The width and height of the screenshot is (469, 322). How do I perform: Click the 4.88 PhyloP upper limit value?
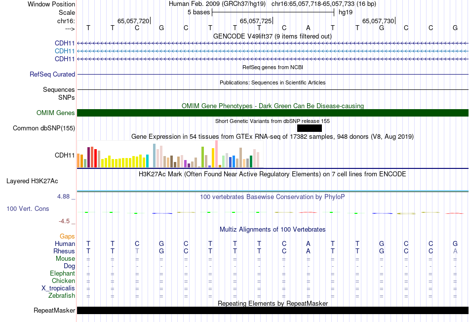click(x=63, y=197)
